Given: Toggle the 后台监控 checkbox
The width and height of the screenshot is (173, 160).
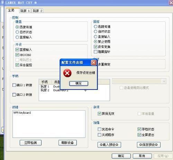Looking at the screenshot, I should (17, 65).
